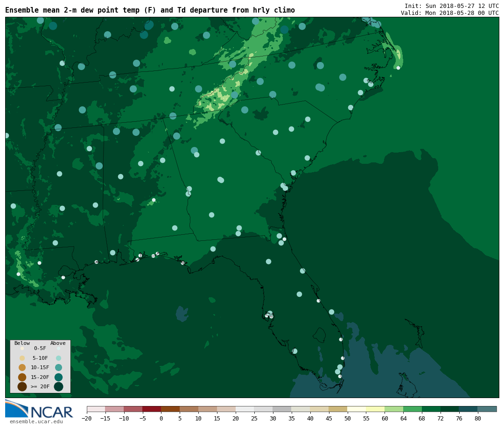Click the '0' colorbar tick label

point(161,418)
